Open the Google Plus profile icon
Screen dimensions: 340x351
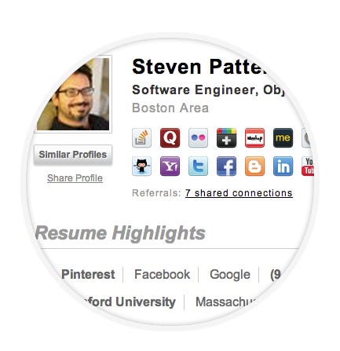[226, 137]
